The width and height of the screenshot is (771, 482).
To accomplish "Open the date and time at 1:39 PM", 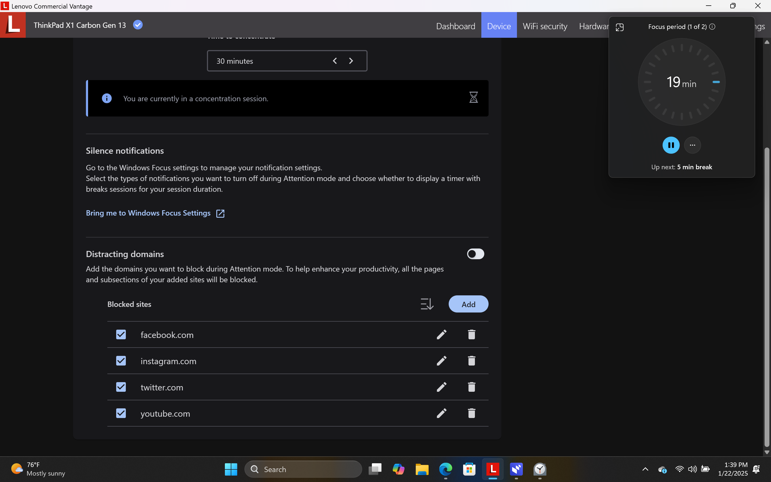I will coord(733,469).
